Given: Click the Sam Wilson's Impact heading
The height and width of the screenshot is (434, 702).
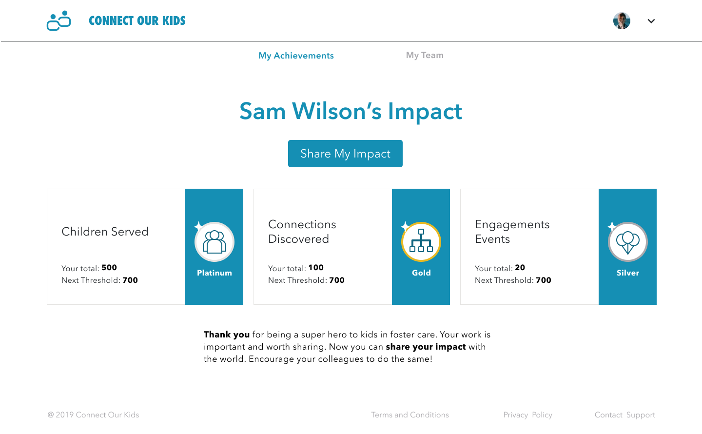Looking at the screenshot, I should [x=351, y=111].
